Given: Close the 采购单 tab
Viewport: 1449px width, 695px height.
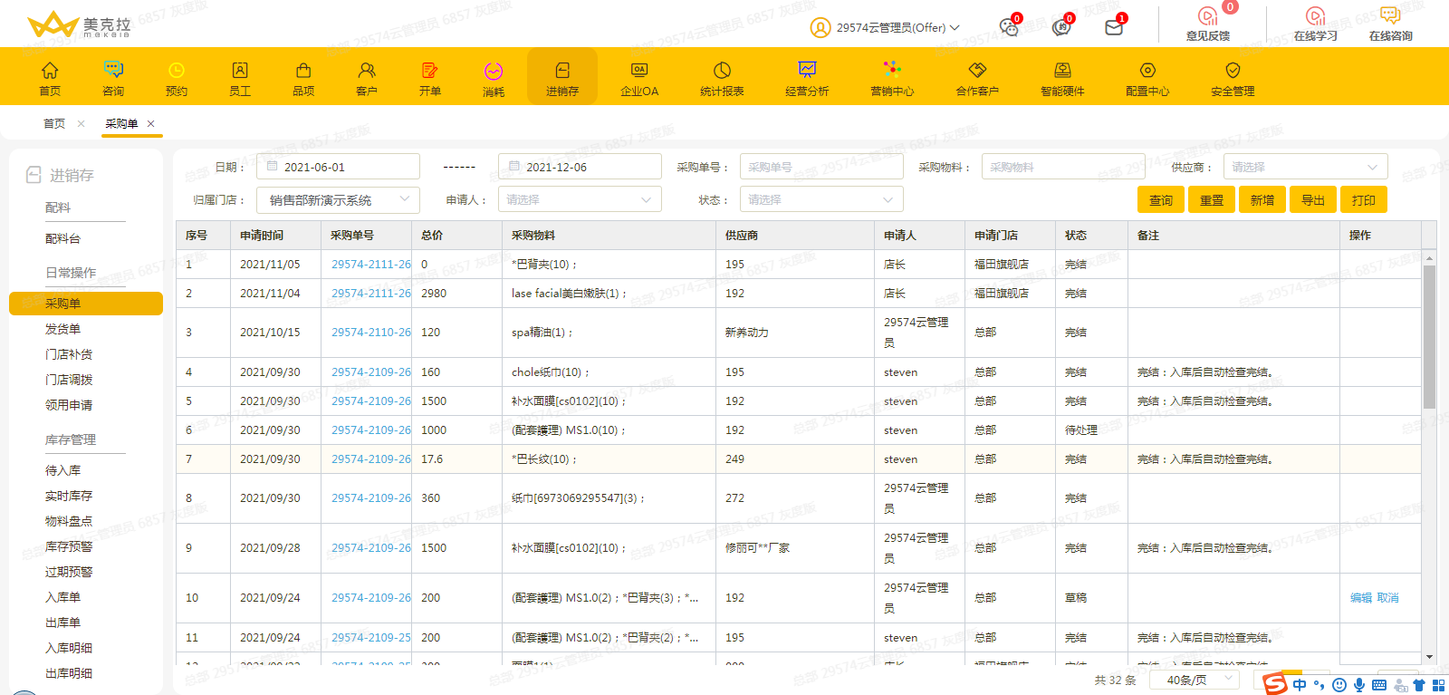Looking at the screenshot, I should coord(151,123).
